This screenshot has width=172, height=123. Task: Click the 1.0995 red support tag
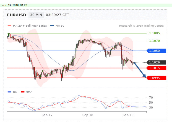[x=156, y=78]
